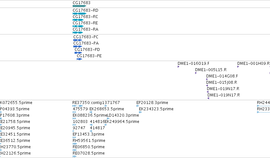270x158 pixels.
Task: Select the EK234323.5prime EST
Action: click(140, 112)
